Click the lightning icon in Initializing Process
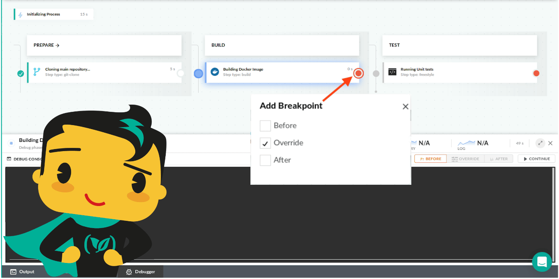This screenshot has width=559, height=279. click(x=20, y=14)
